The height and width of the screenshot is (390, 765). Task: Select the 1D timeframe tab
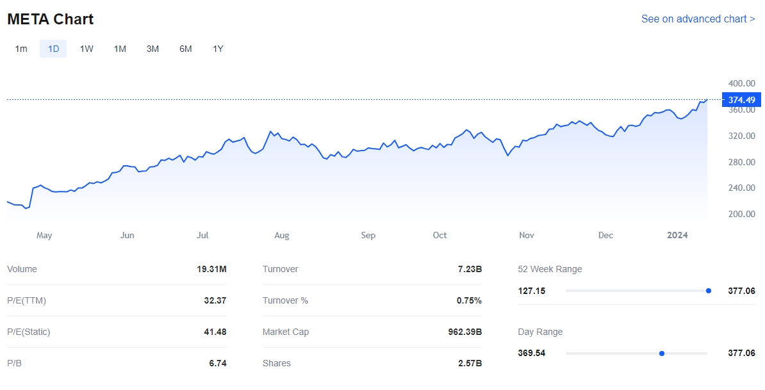pyautogui.click(x=53, y=49)
